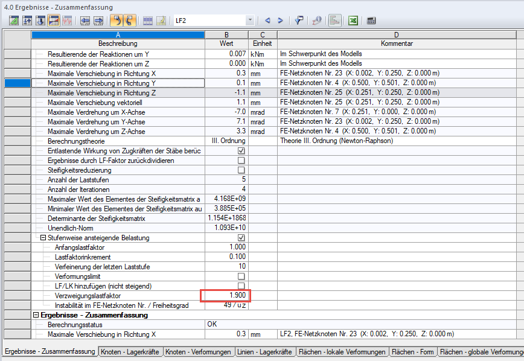The width and height of the screenshot is (524, 361).
Task: Click the third toolbar icon with down arrow
Action: (x=40, y=21)
